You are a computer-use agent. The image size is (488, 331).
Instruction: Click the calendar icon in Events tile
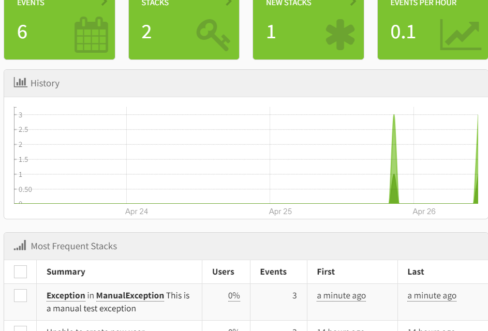[x=91, y=35]
